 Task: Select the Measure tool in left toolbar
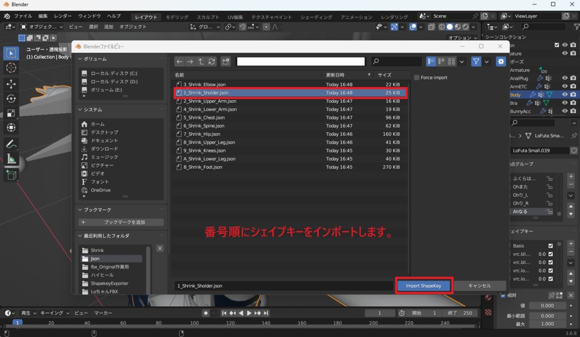pyautogui.click(x=11, y=159)
